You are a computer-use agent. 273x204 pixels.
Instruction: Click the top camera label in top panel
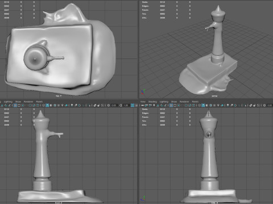pyautogui.click(x=59, y=96)
